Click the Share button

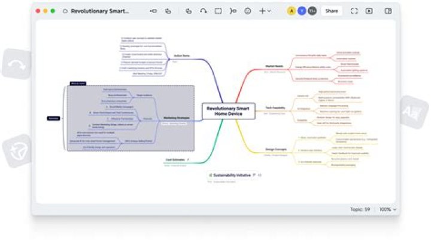pyautogui.click(x=331, y=11)
